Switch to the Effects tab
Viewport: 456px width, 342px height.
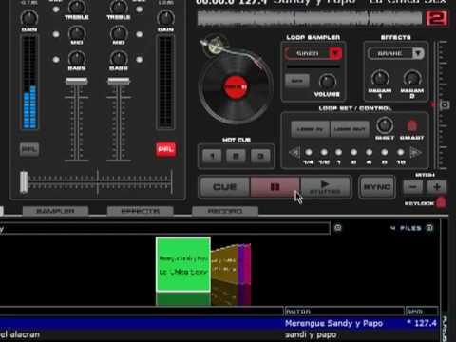(x=141, y=211)
